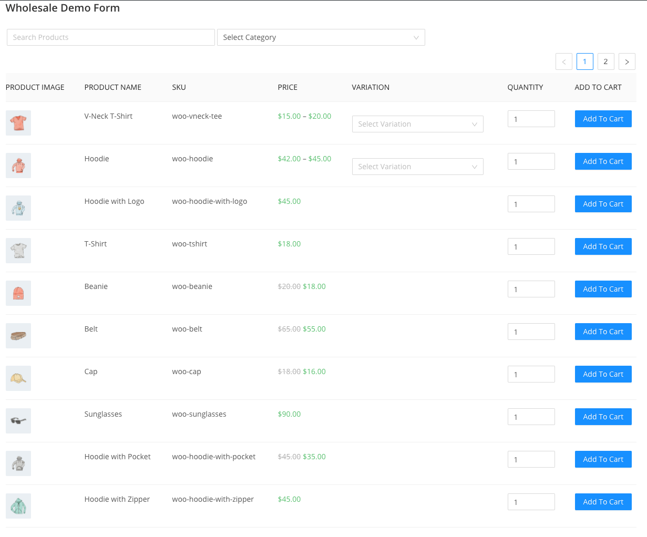Add Hoodie with Zipper to cart
This screenshot has height=537, width=647.
pyautogui.click(x=603, y=502)
